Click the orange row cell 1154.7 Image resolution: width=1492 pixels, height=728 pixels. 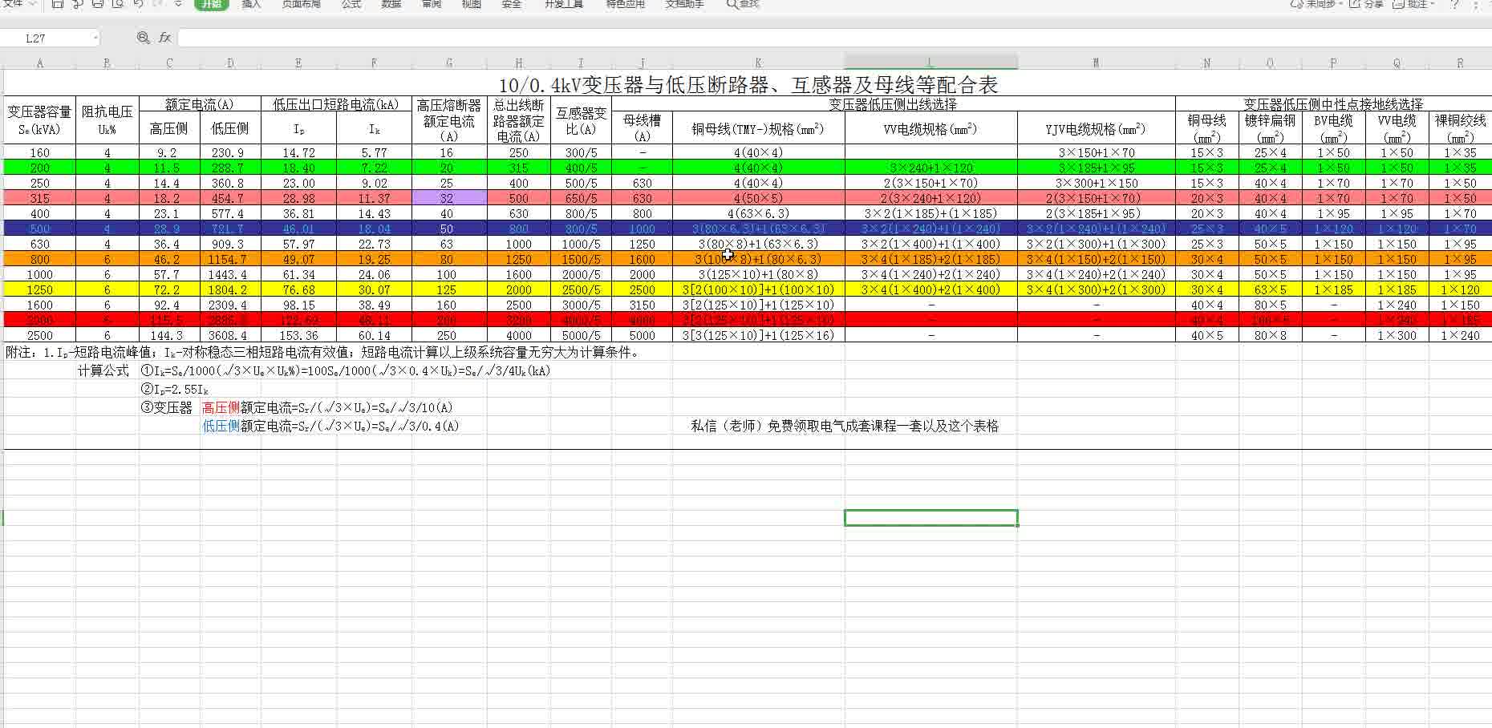point(229,259)
